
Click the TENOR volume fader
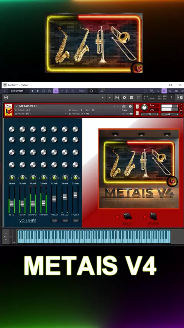(22, 203)
